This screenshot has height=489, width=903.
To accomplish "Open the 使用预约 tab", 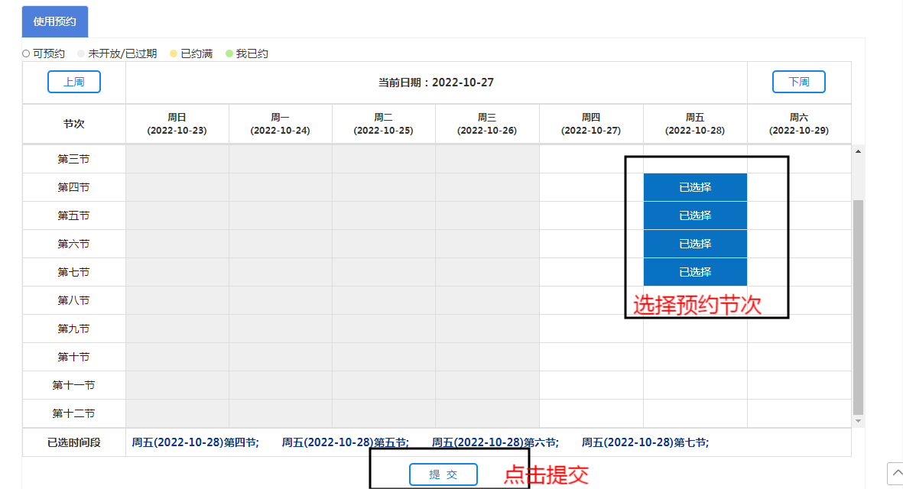I will [55, 21].
